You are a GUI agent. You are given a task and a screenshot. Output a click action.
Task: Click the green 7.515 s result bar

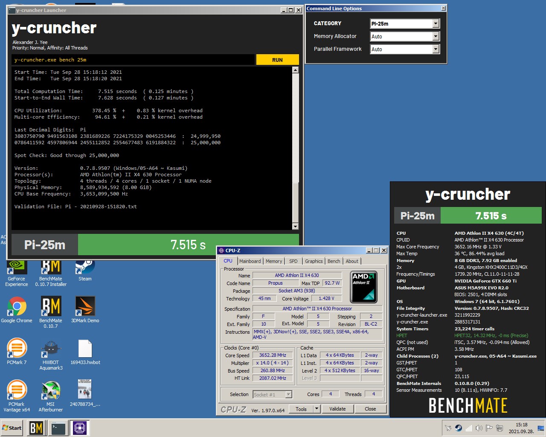tap(188, 245)
